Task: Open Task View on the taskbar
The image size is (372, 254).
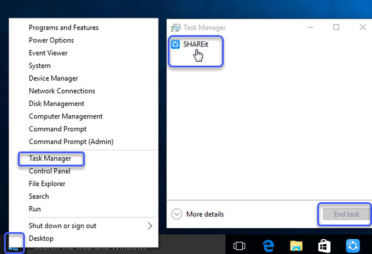Action: [x=239, y=246]
